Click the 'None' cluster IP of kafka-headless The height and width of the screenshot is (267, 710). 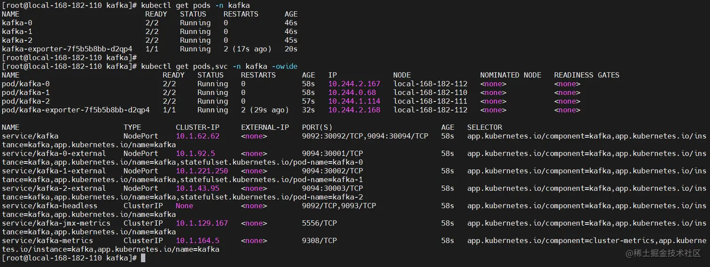pyautogui.click(x=185, y=205)
